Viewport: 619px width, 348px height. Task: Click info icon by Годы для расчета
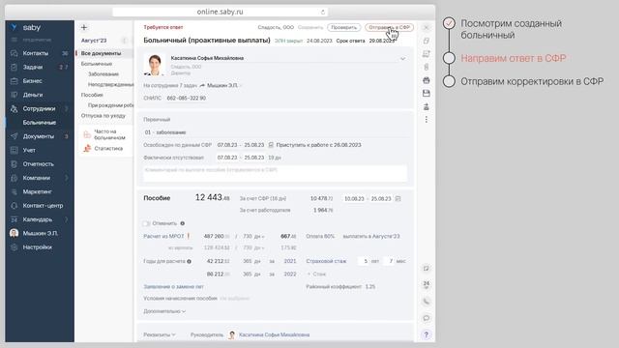190,262
